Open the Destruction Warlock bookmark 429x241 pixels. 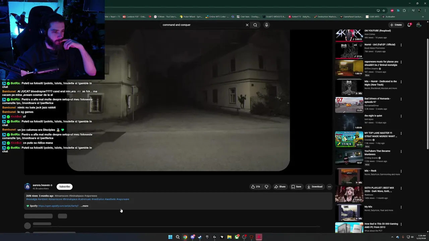325,17
